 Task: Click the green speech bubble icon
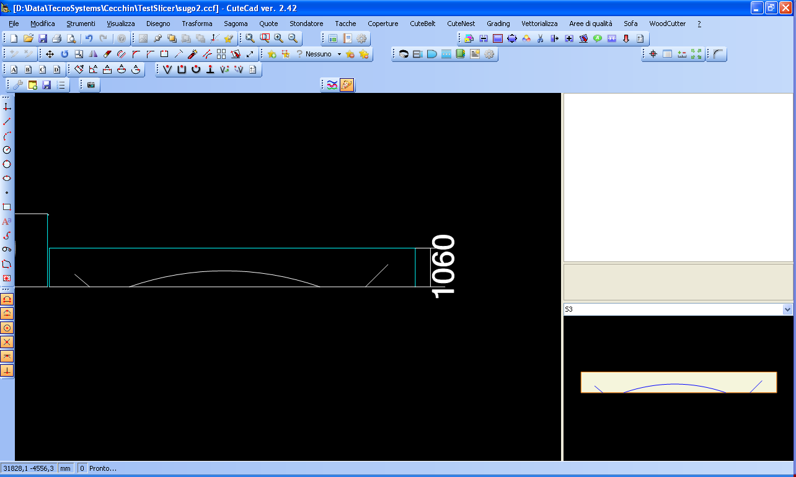tap(597, 38)
